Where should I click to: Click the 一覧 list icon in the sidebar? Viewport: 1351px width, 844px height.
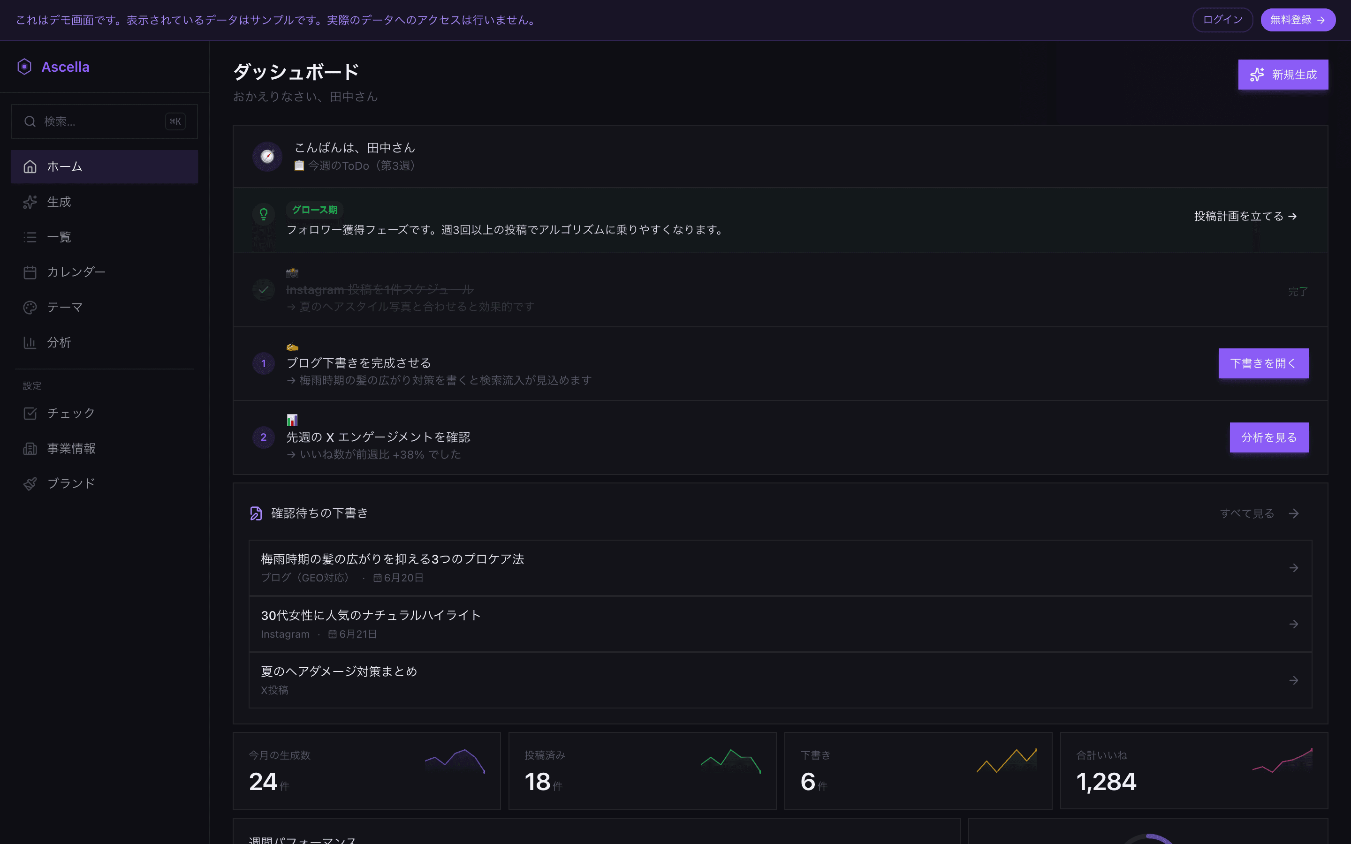30,237
